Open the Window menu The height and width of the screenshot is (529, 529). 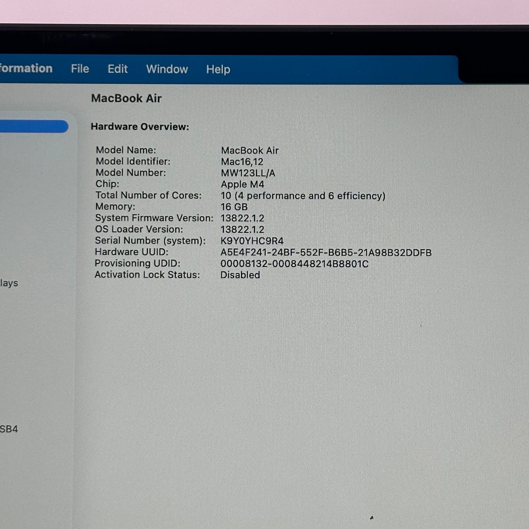click(x=167, y=69)
